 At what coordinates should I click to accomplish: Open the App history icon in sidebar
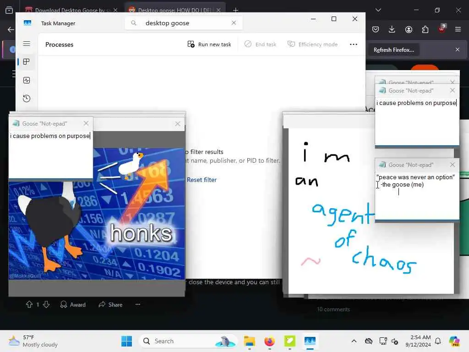point(27,99)
